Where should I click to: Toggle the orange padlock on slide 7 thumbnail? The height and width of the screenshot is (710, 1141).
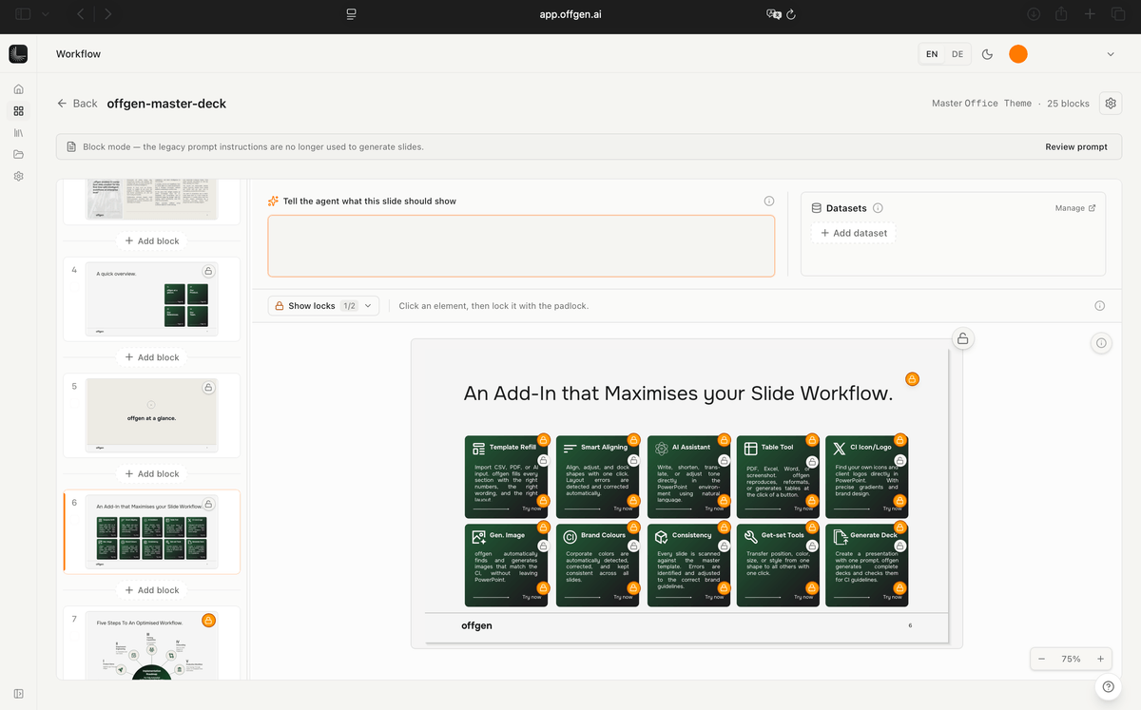[208, 621]
